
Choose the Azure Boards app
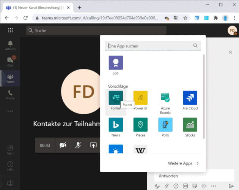(165, 98)
